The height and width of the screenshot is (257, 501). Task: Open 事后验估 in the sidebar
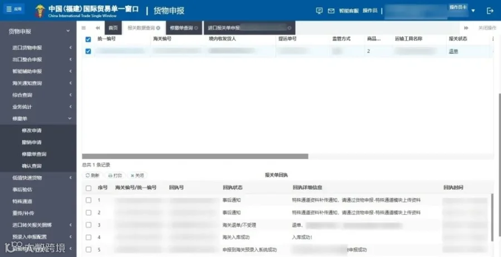click(x=22, y=189)
